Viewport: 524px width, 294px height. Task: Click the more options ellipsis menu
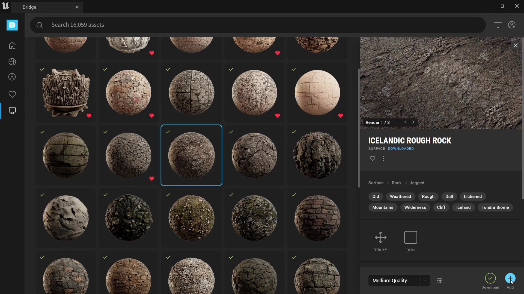click(384, 158)
